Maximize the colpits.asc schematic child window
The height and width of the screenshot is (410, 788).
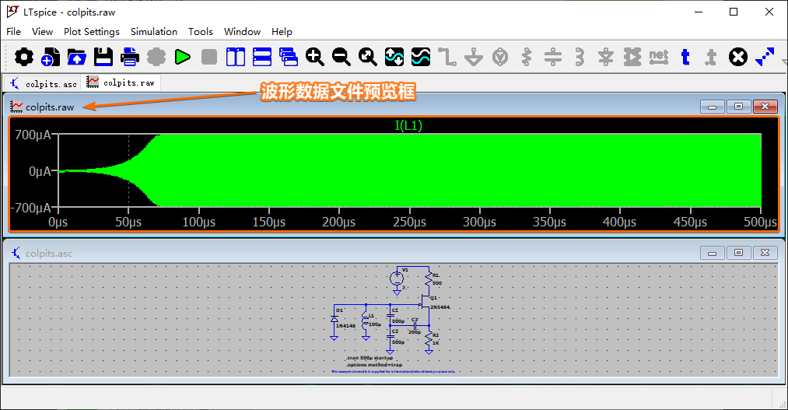738,253
